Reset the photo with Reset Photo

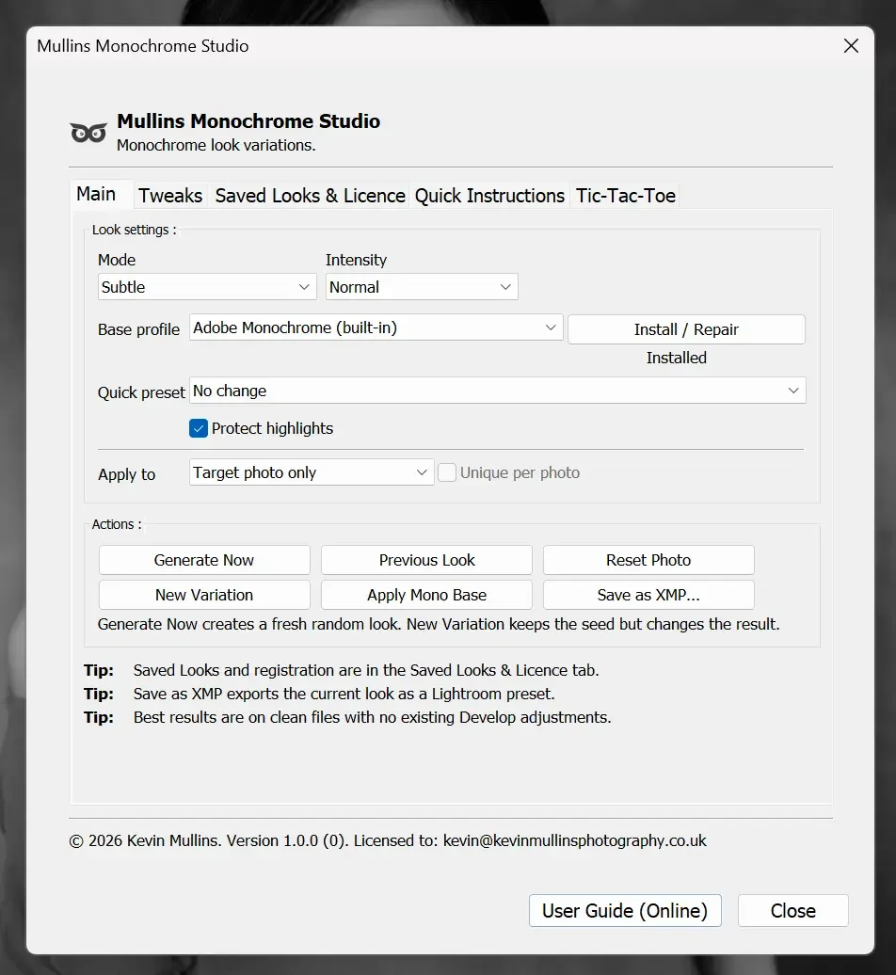click(648, 559)
